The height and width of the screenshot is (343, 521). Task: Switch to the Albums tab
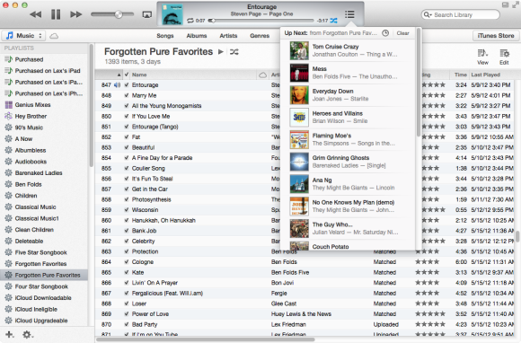click(x=197, y=36)
